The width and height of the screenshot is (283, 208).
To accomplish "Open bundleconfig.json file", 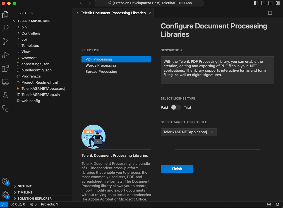I will (42, 70).
